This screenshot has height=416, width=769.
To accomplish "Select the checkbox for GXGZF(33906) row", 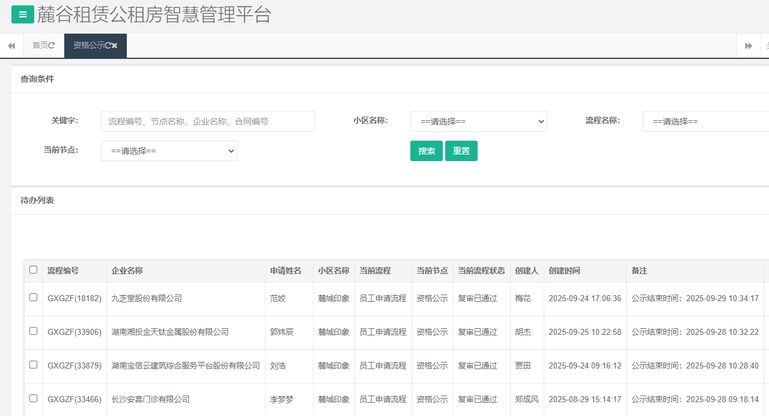I will click(33, 331).
